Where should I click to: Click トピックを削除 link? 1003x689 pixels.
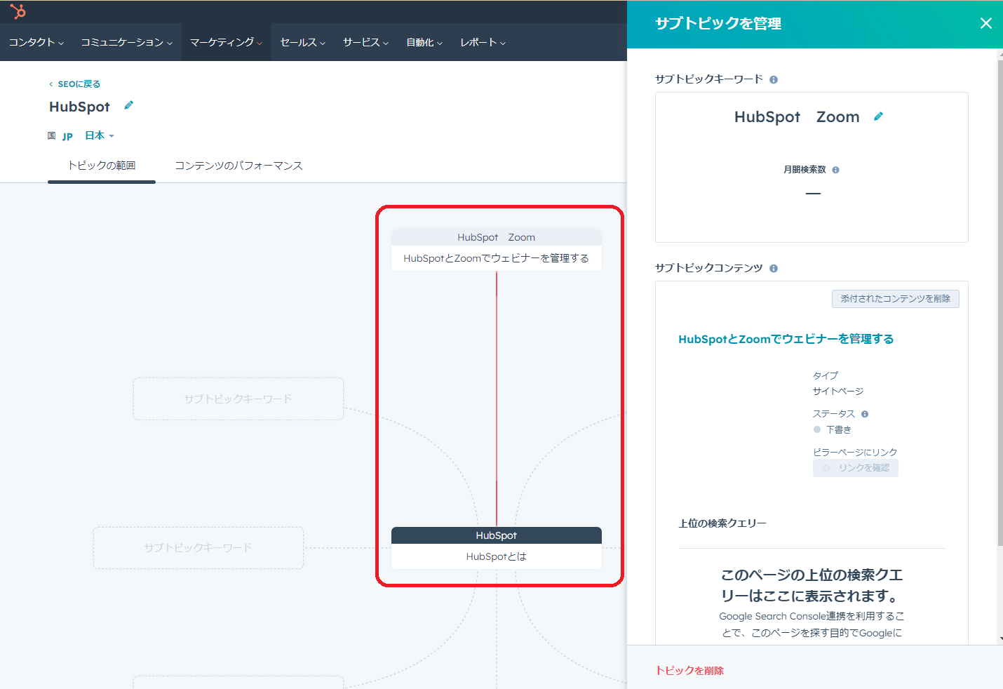[689, 671]
